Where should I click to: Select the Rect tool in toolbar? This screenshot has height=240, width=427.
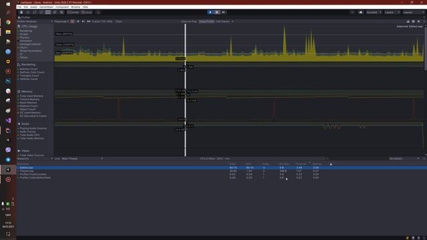point(48,12)
